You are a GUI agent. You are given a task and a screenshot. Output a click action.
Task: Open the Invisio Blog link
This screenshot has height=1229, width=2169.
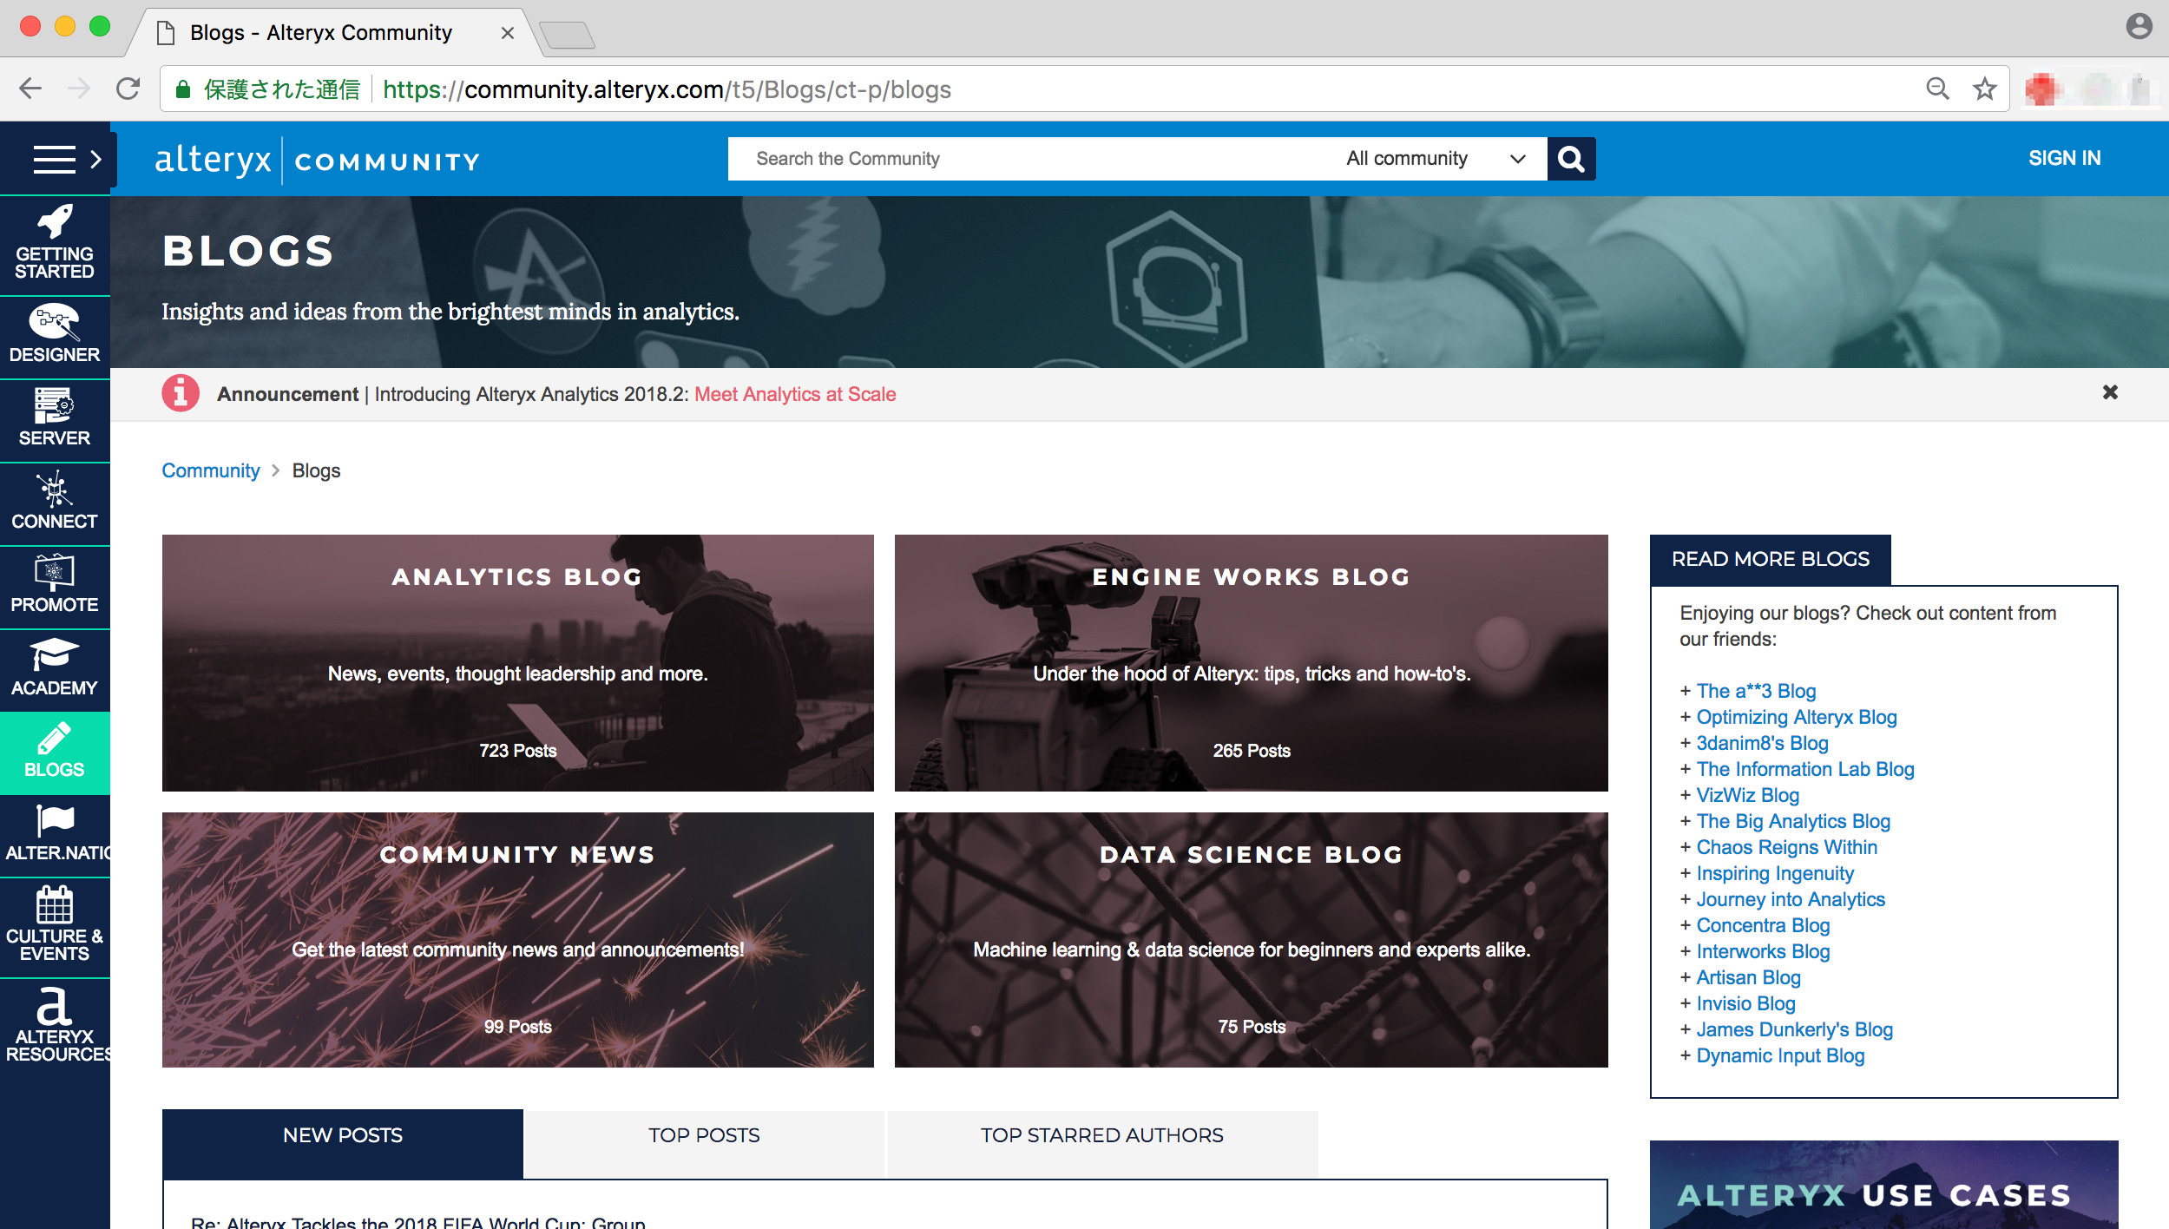tap(1745, 1003)
